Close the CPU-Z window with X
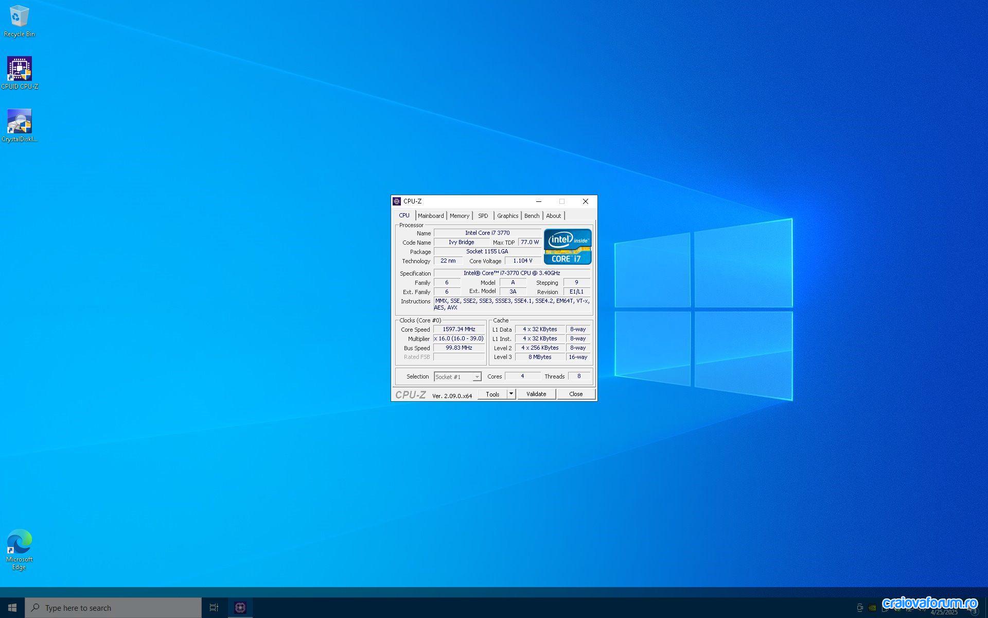The height and width of the screenshot is (618, 988). coord(585,201)
